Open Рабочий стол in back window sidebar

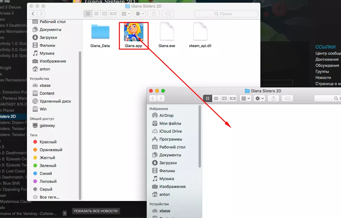pyautogui.click(x=53, y=22)
